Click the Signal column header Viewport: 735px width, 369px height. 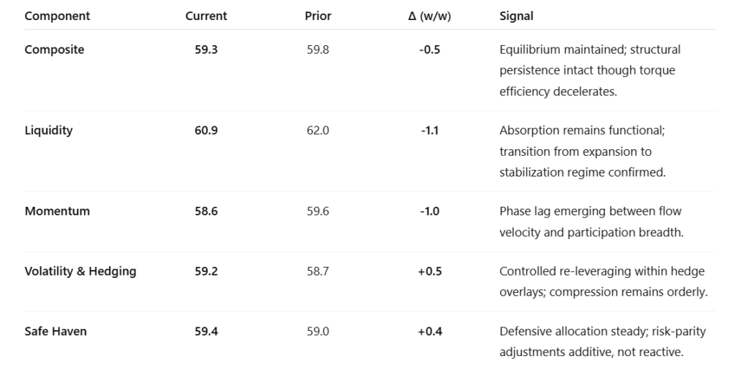coord(516,16)
